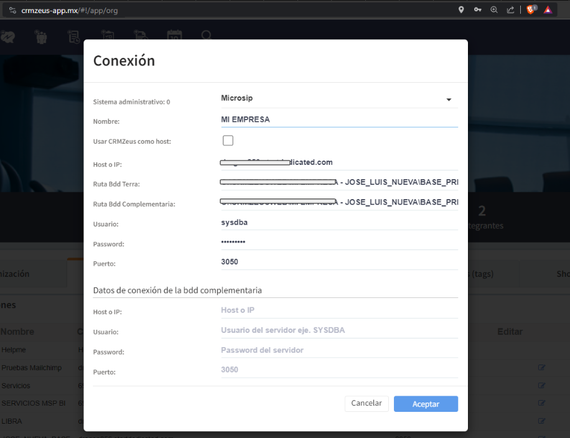Click the Brave Rewards triangle icon
Viewport: 570px width, 438px height.
(x=548, y=10)
